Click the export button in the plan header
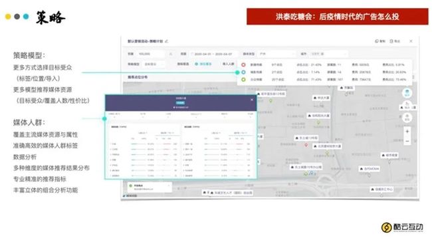 pyautogui.click(x=395, y=41)
